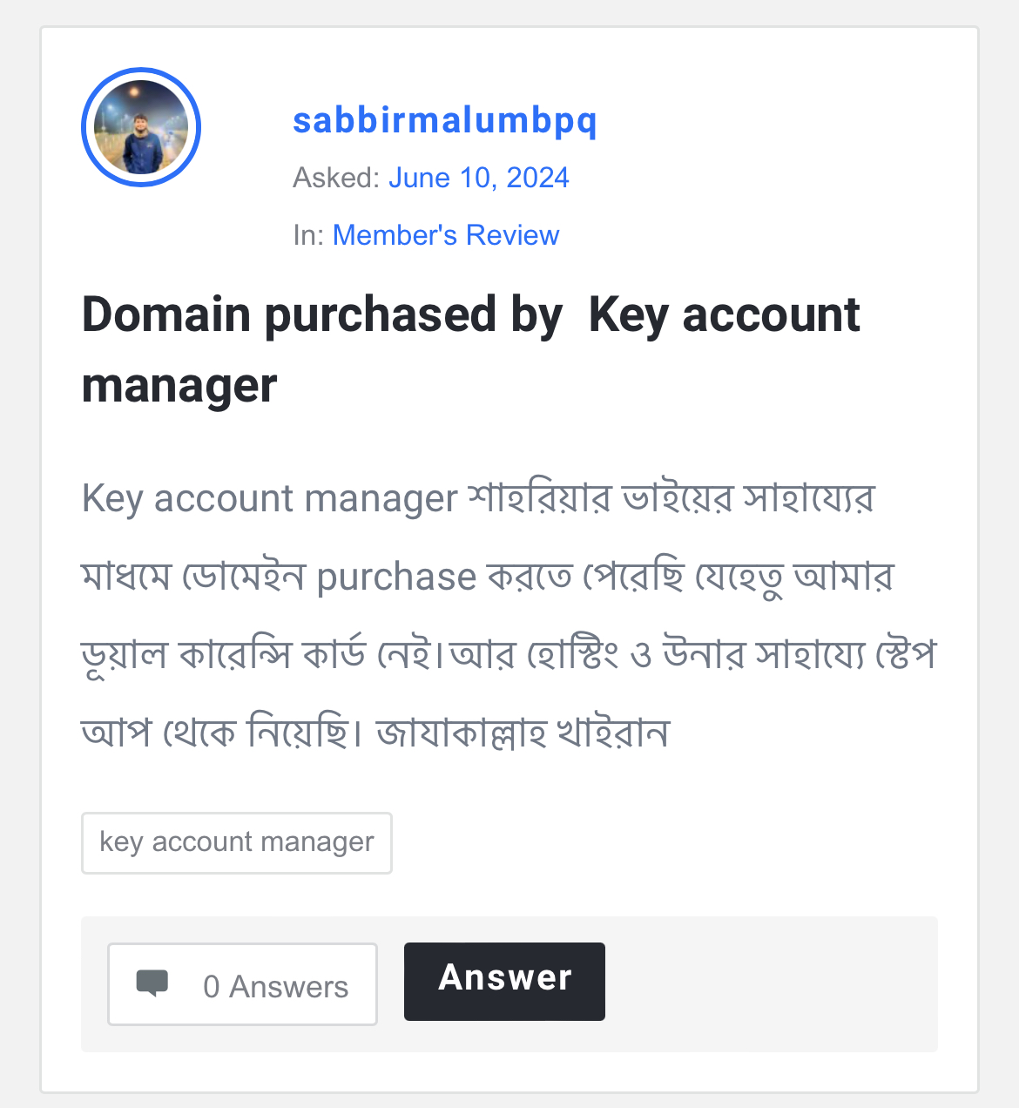The width and height of the screenshot is (1019, 1108).
Task: Click the word "manager" in the title's second line
Action: coord(179,386)
